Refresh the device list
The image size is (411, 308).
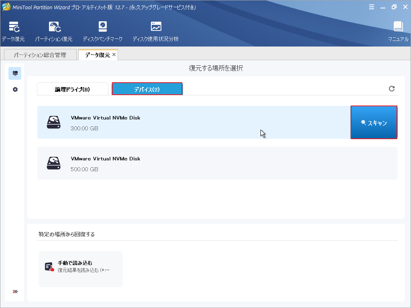(392, 89)
